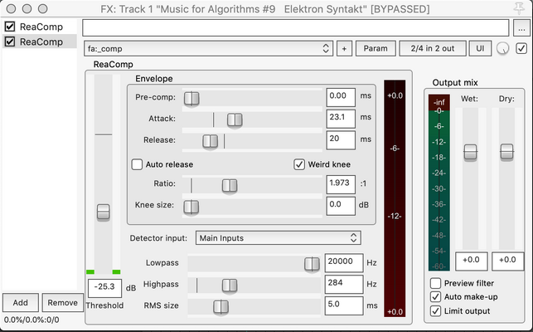Screen dimensions: 533x332
Task: Uncheck the Weird knee option
Action: [299, 164]
